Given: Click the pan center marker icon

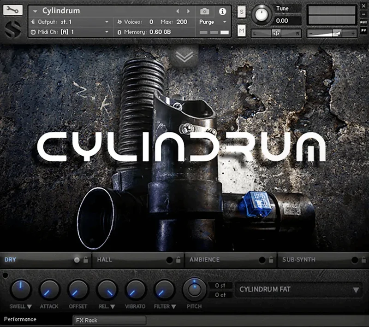Looking at the screenshot, I should [x=276, y=33].
